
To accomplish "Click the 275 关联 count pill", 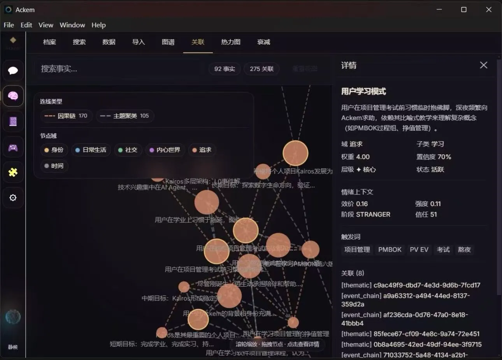I will (x=262, y=69).
